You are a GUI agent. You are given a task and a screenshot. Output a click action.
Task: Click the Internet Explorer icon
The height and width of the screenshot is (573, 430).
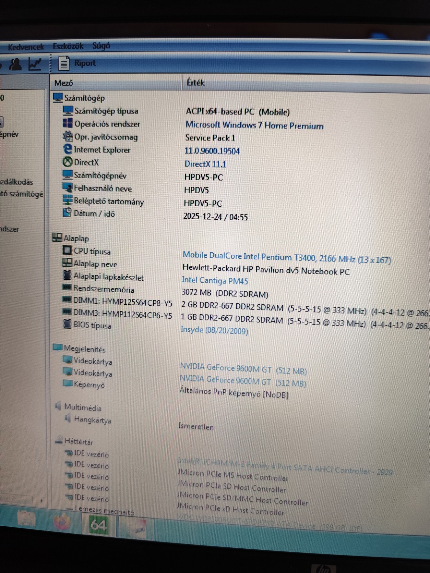[x=68, y=149]
